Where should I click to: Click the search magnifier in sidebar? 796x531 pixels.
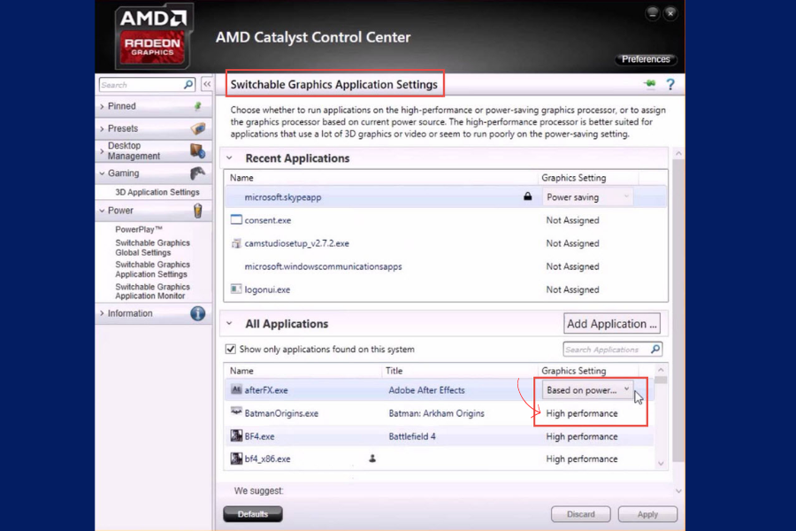tap(188, 85)
